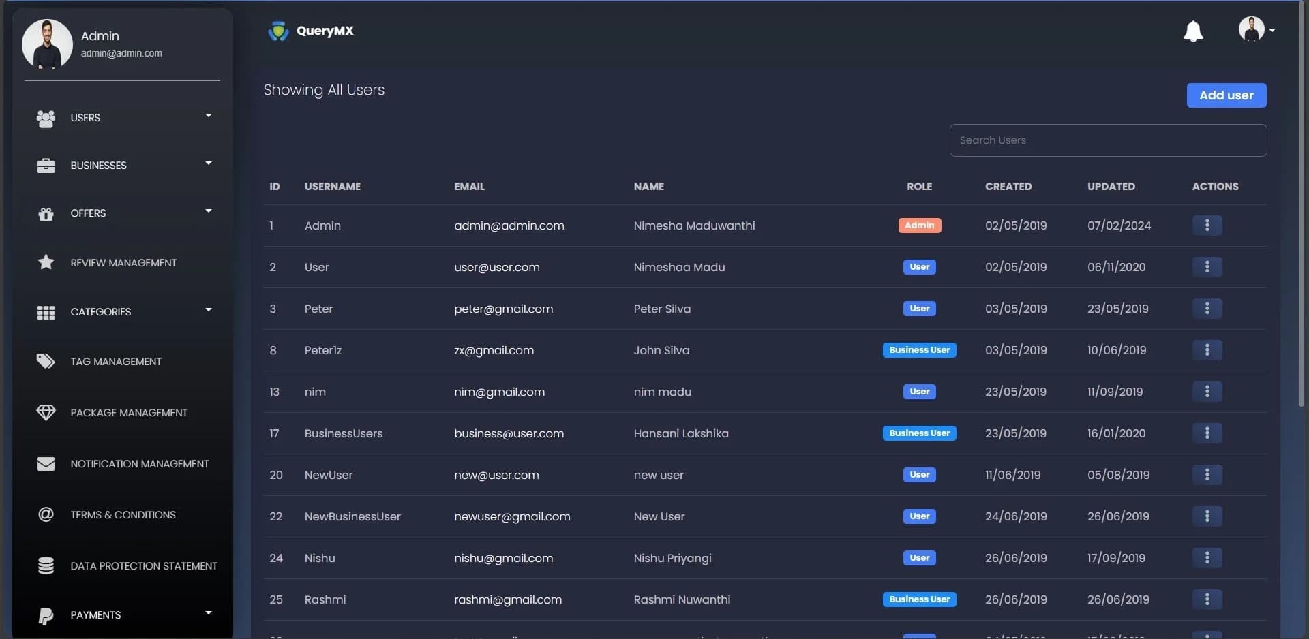The height and width of the screenshot is (639, 1309).
Task: Click the Tag Management tag icon
Action: coord(45,361)
